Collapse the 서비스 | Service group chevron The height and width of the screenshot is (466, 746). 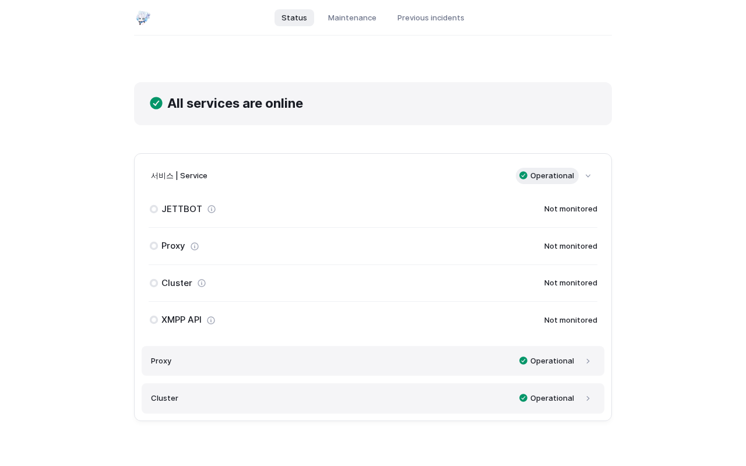pos(588,176)
